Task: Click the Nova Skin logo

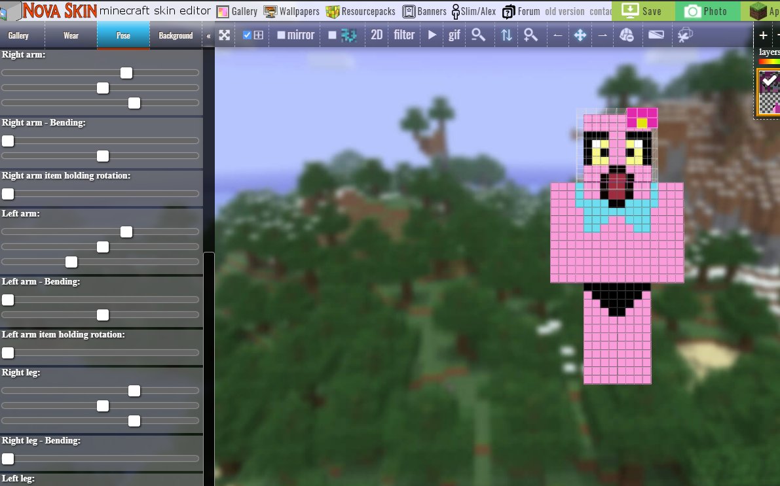Action: click(59, 10)
